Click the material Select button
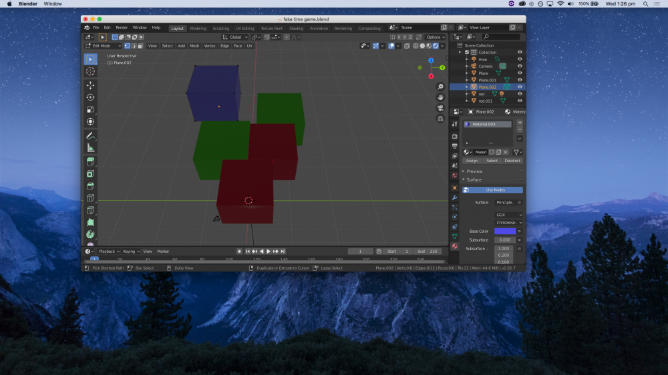This screenshot has width=668, height=375. point(492,161)
